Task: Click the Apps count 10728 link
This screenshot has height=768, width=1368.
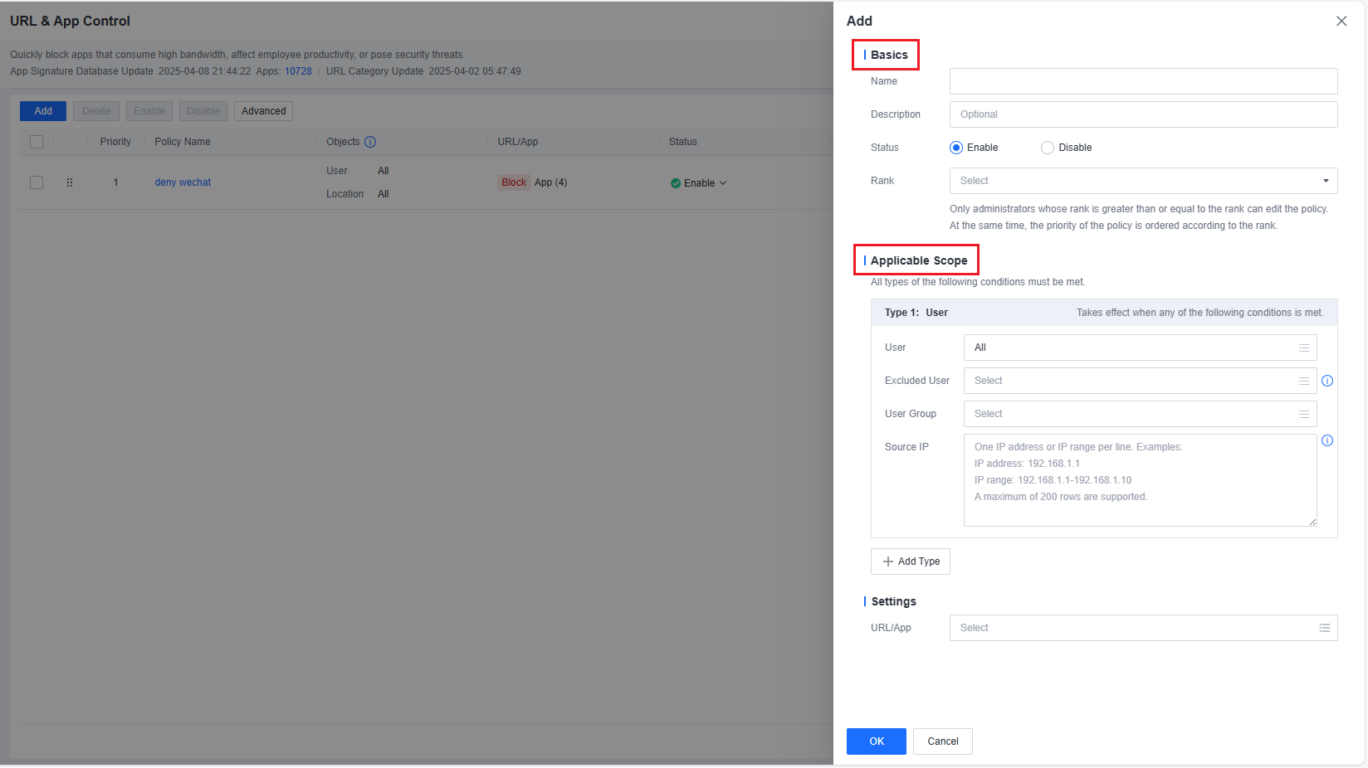Action: click(x=298, y=71)
